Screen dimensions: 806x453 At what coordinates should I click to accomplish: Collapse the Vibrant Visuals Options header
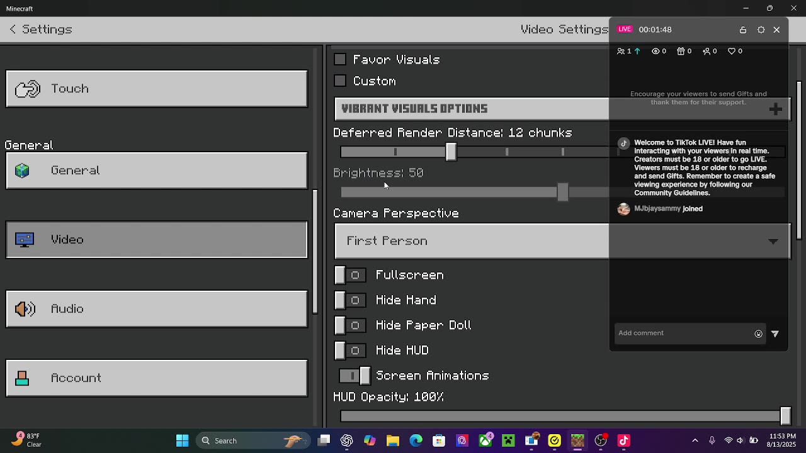562,109
